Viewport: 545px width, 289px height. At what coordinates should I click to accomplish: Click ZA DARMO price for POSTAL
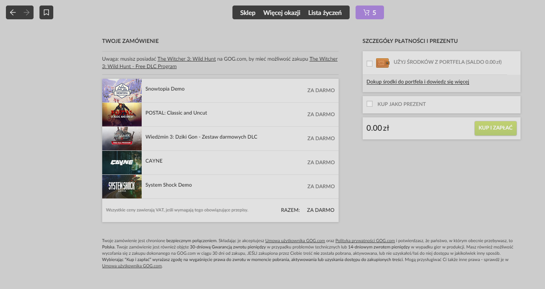321,115
